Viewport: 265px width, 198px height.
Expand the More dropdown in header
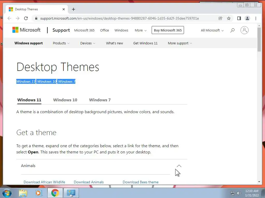pos(141,30)
